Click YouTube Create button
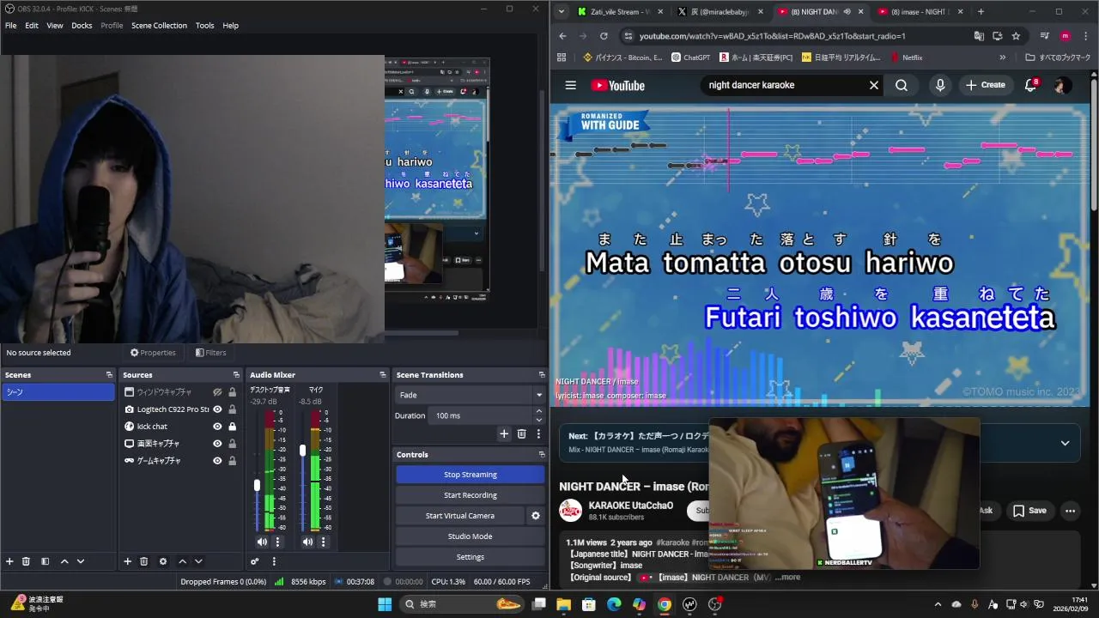Screen dimensions: 1099x618 (985, 85)
